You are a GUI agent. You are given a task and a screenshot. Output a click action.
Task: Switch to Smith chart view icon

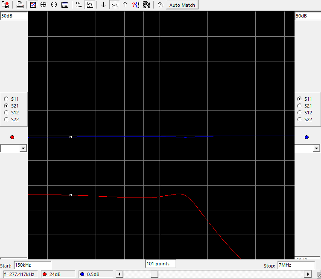click(43, 5)
